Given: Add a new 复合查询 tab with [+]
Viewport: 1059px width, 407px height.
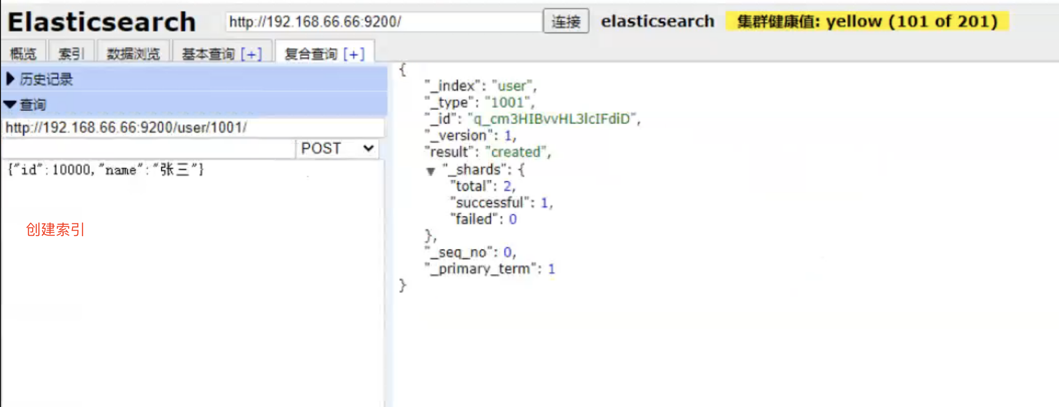Looking at the screenshot, I should coord(354,53).
